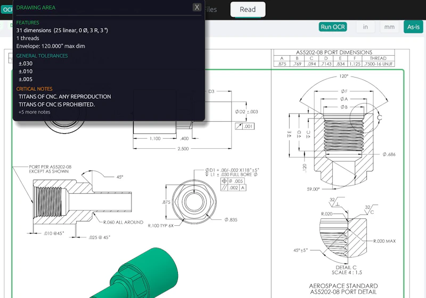The image size is (426, 298).
Task: Click the '.400' dimension on drawing
Action: [x=184, y=139]
